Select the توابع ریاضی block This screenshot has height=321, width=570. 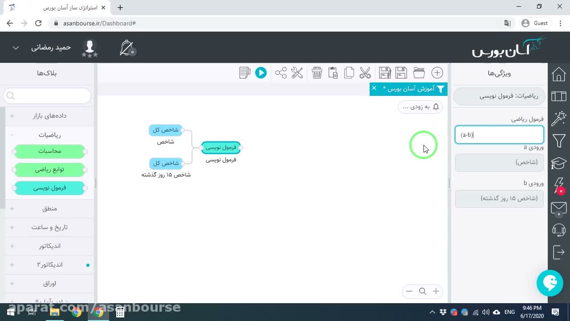[49, 169]
